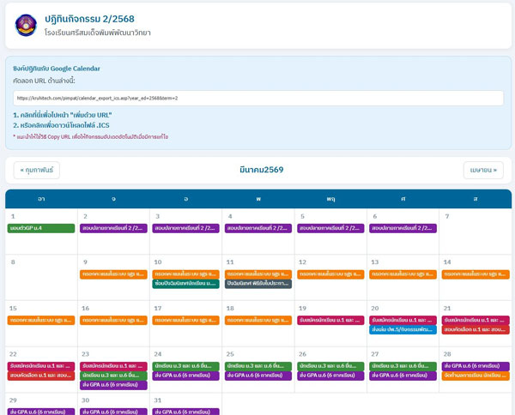
Task: Open purple exam event on March 2
Action: tap(114, 229)
